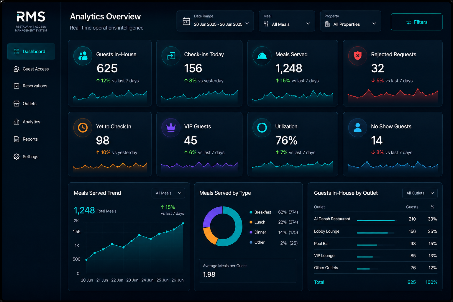Click the Filters button's sliders icon
Screen dimensions: 453x302
click(408, 22)
